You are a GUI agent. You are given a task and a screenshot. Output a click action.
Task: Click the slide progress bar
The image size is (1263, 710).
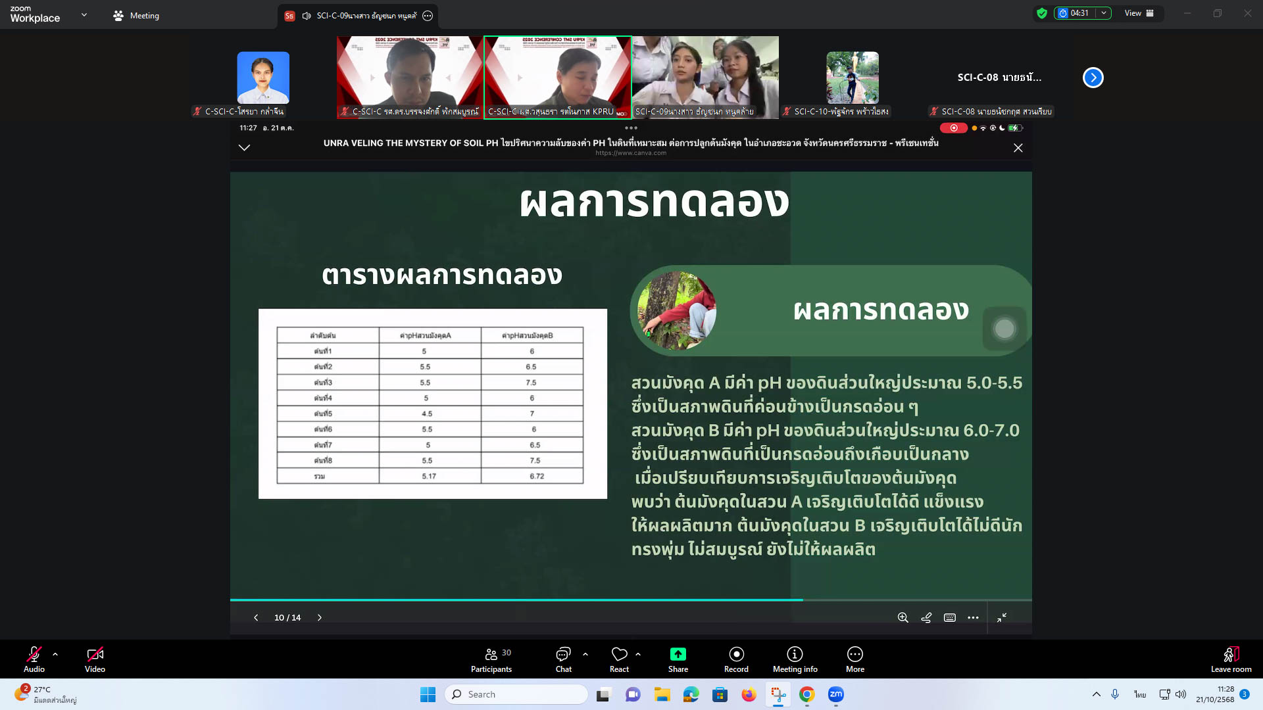tap(630, 600)
